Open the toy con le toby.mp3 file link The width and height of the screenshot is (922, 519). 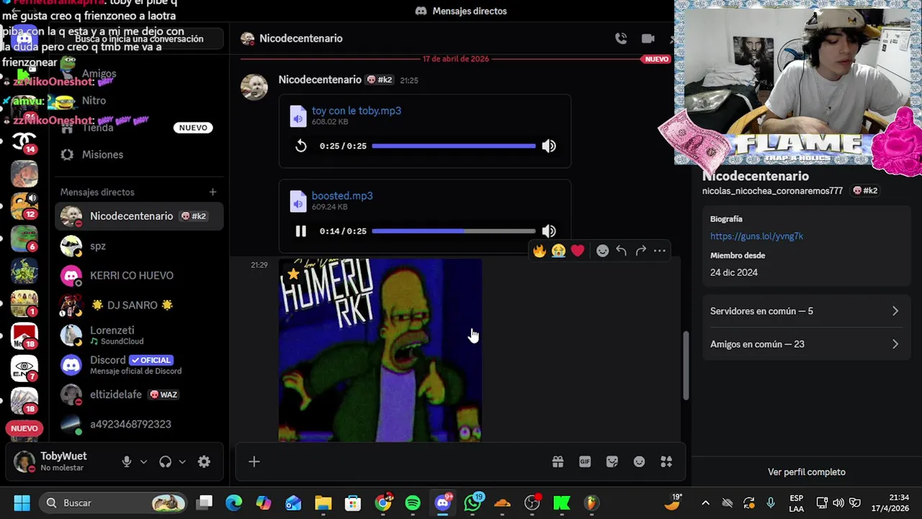357,110
